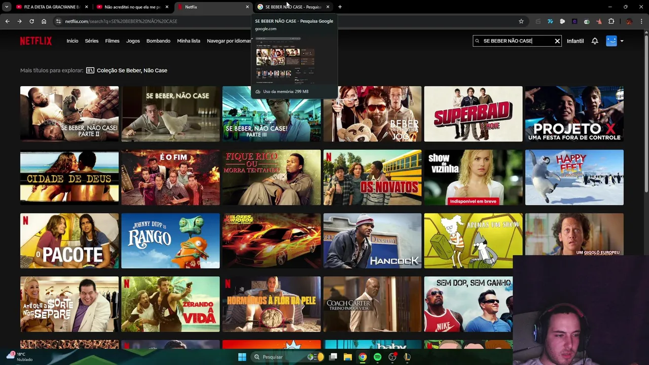
Task: View site information icon in address bar
Action: (58, 21)
